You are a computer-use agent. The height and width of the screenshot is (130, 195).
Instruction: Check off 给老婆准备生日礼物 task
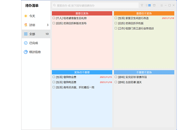54,18
